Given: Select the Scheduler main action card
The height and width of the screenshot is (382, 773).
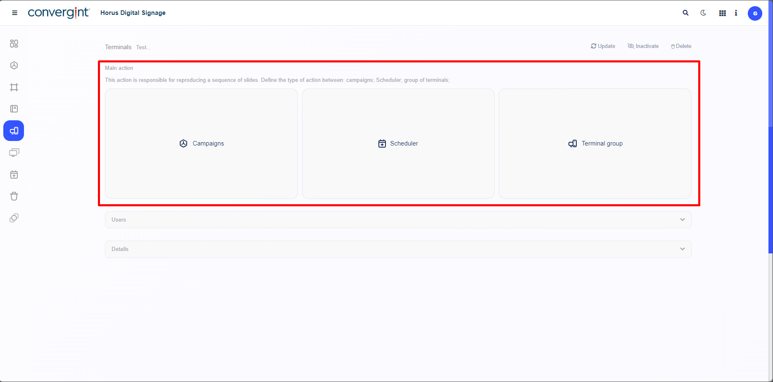Looking at the screenshot, I should [398, 143].
